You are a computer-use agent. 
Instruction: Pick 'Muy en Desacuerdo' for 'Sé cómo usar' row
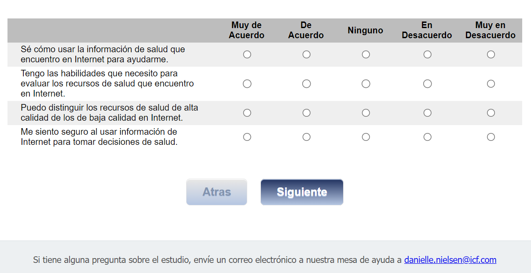pos(491,54)
